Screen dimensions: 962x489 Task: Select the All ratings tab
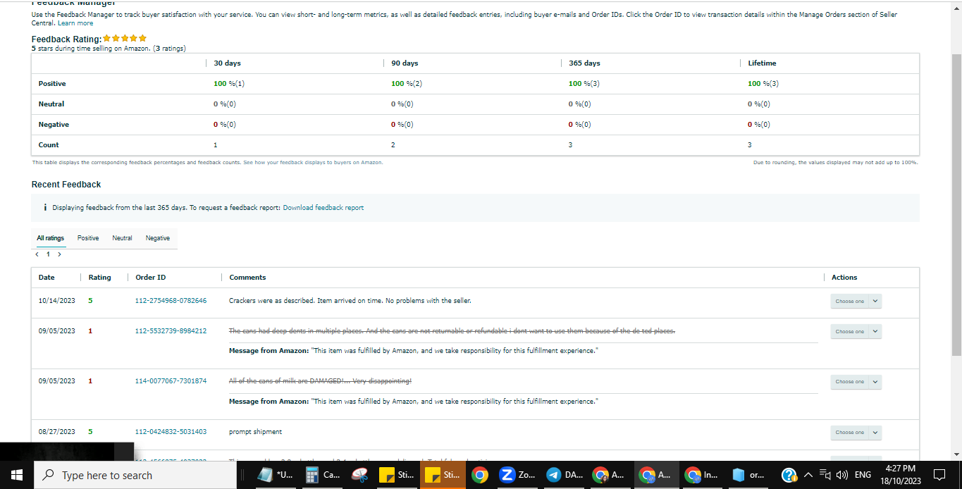pyautogui.click(x=50, y=238)
